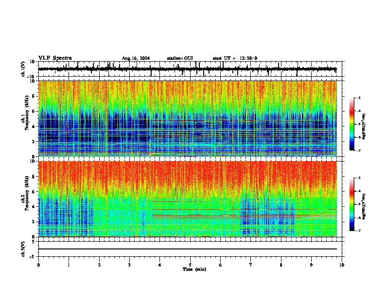The height and width of the screenshot is (297, 385).
Task: Click the time axis tick label '0'
Action: (38, 265)
